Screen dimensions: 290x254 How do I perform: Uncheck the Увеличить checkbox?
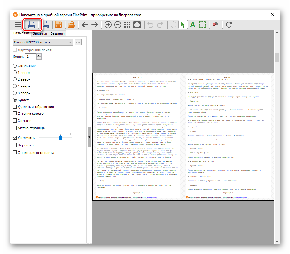[15, 137]
